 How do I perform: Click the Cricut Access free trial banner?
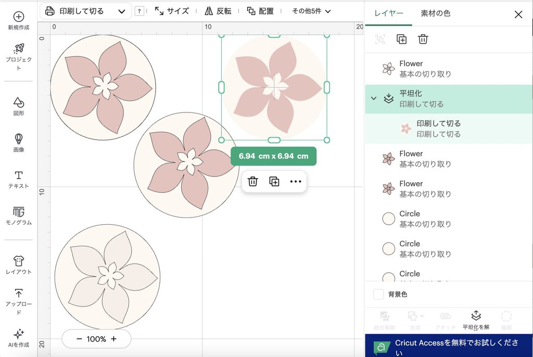point(449,346)
